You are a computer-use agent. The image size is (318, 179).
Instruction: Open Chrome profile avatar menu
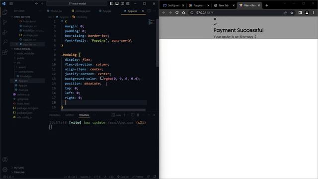(x=307, y=12)
